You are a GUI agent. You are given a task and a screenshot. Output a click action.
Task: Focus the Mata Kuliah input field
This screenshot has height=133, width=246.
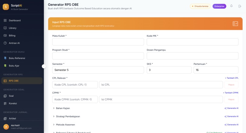pos(98,42)
